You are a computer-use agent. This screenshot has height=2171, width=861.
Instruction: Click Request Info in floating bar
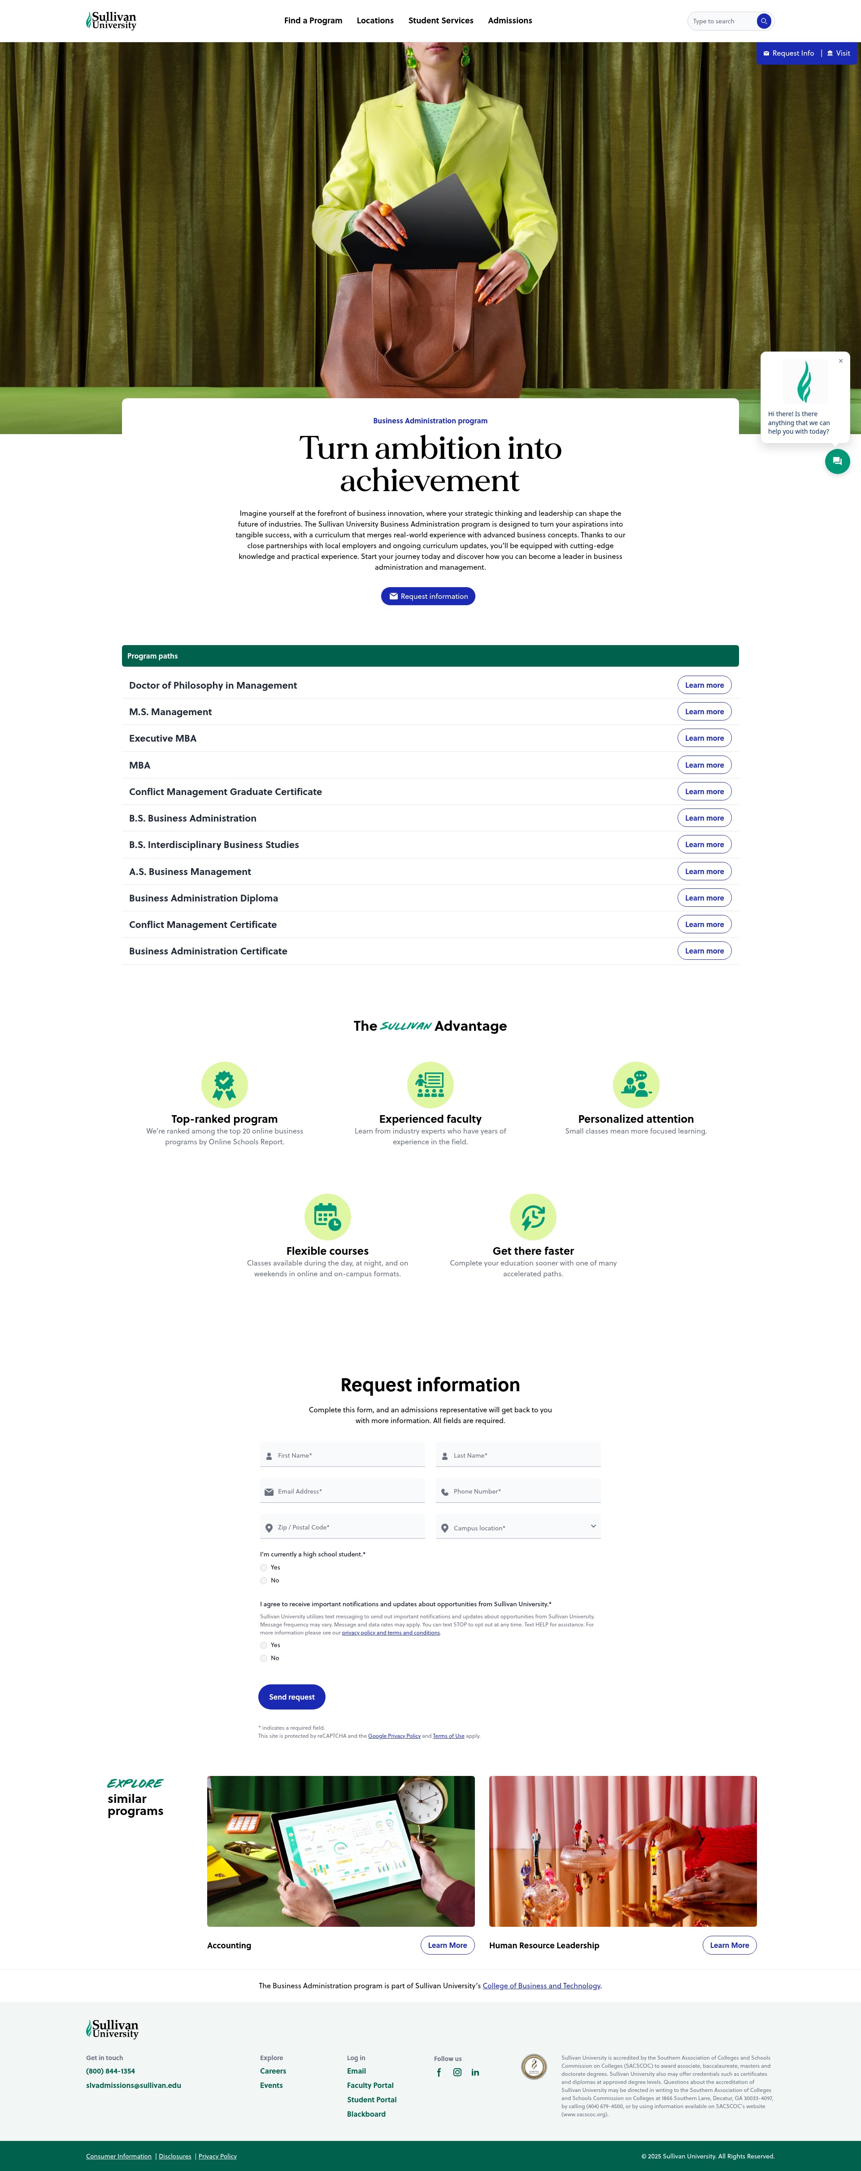coord(789,53)
